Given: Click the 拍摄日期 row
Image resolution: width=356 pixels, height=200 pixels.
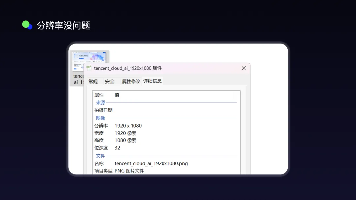Looking at the screenshot, I should [x=103, y=110].
